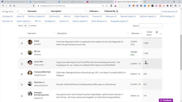Open the Show entries dropdown
The image size is (182, 102).
(x=27, y=25)
